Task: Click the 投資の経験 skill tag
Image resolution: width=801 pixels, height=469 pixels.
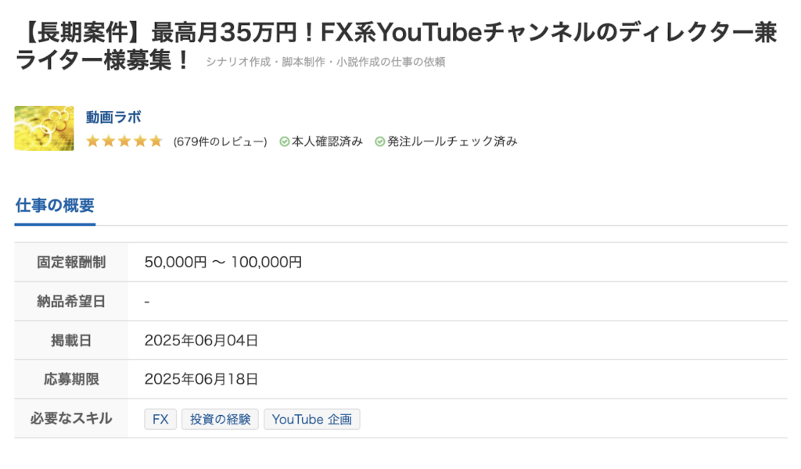Action: point(220,420)
